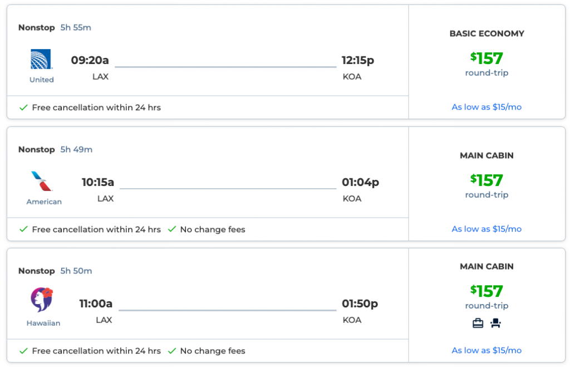The image size is (570, 367).
Task: Click the American 10:15a departure time
Action: click(98, 182)
